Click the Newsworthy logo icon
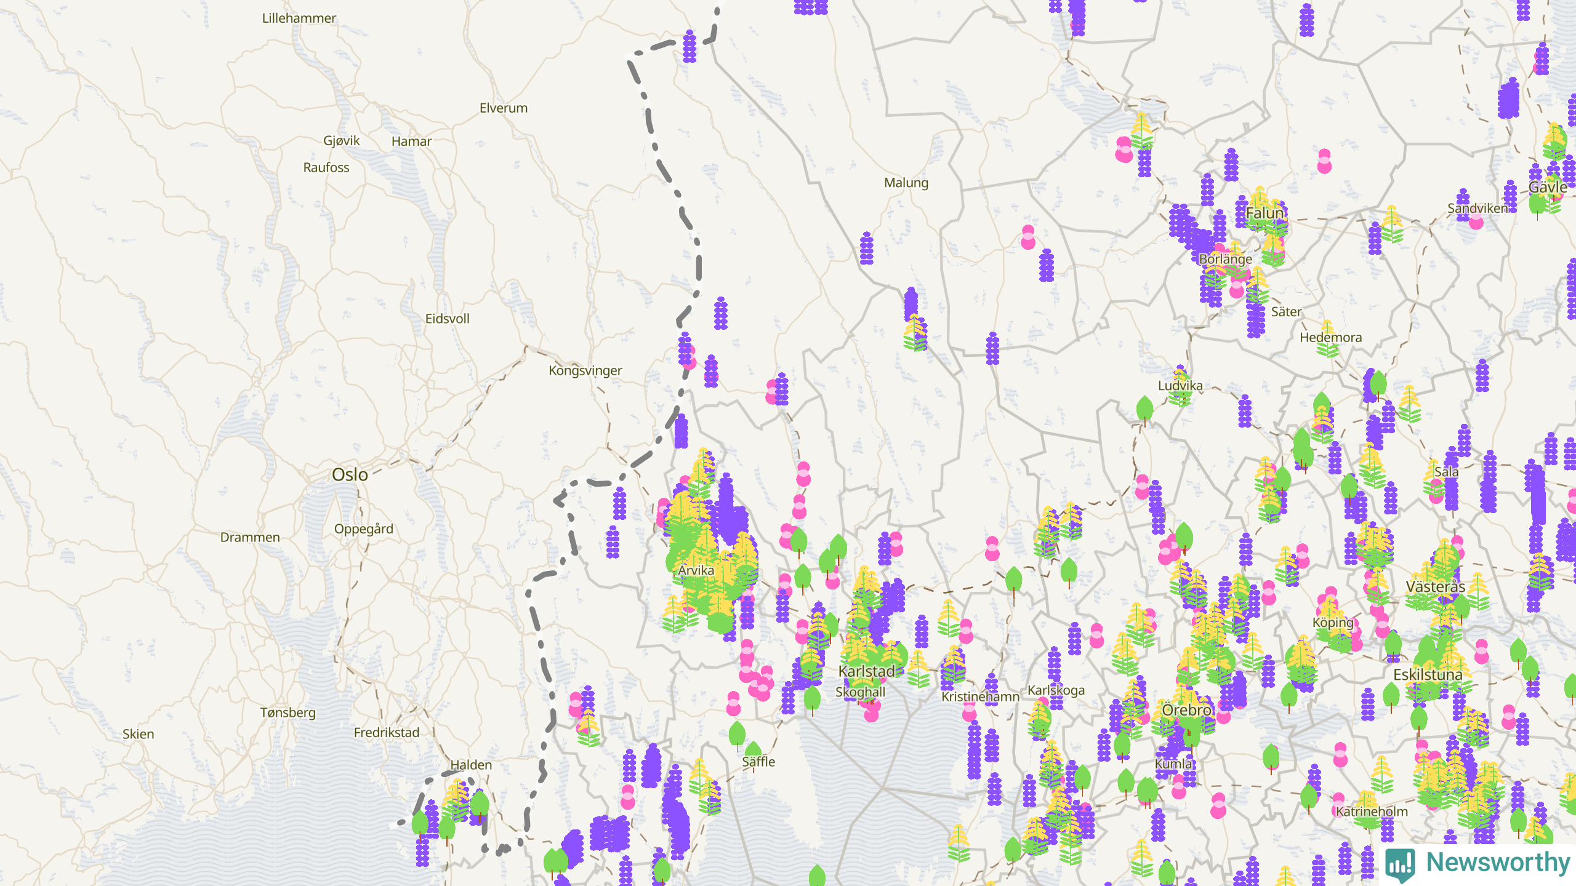1576x886 pixels. [1400, 865]
